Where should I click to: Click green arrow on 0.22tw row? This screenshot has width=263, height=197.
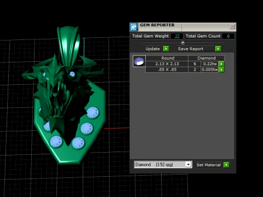221,64
